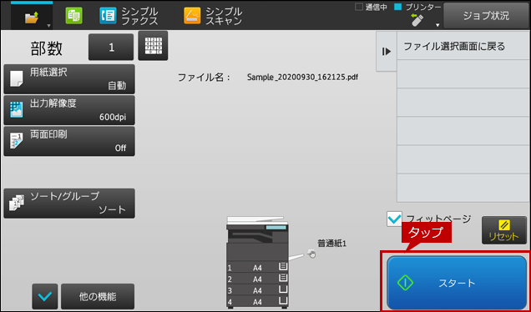Open 他の機能 other functions
The height and width of the screenshot is (312, 531).
pos(98,296)
